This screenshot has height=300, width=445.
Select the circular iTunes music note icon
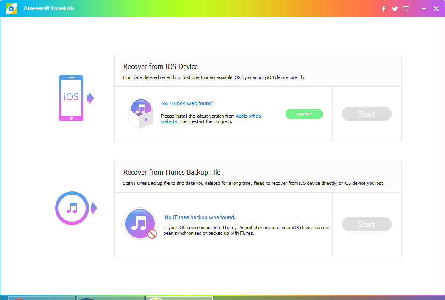(72, 208)
